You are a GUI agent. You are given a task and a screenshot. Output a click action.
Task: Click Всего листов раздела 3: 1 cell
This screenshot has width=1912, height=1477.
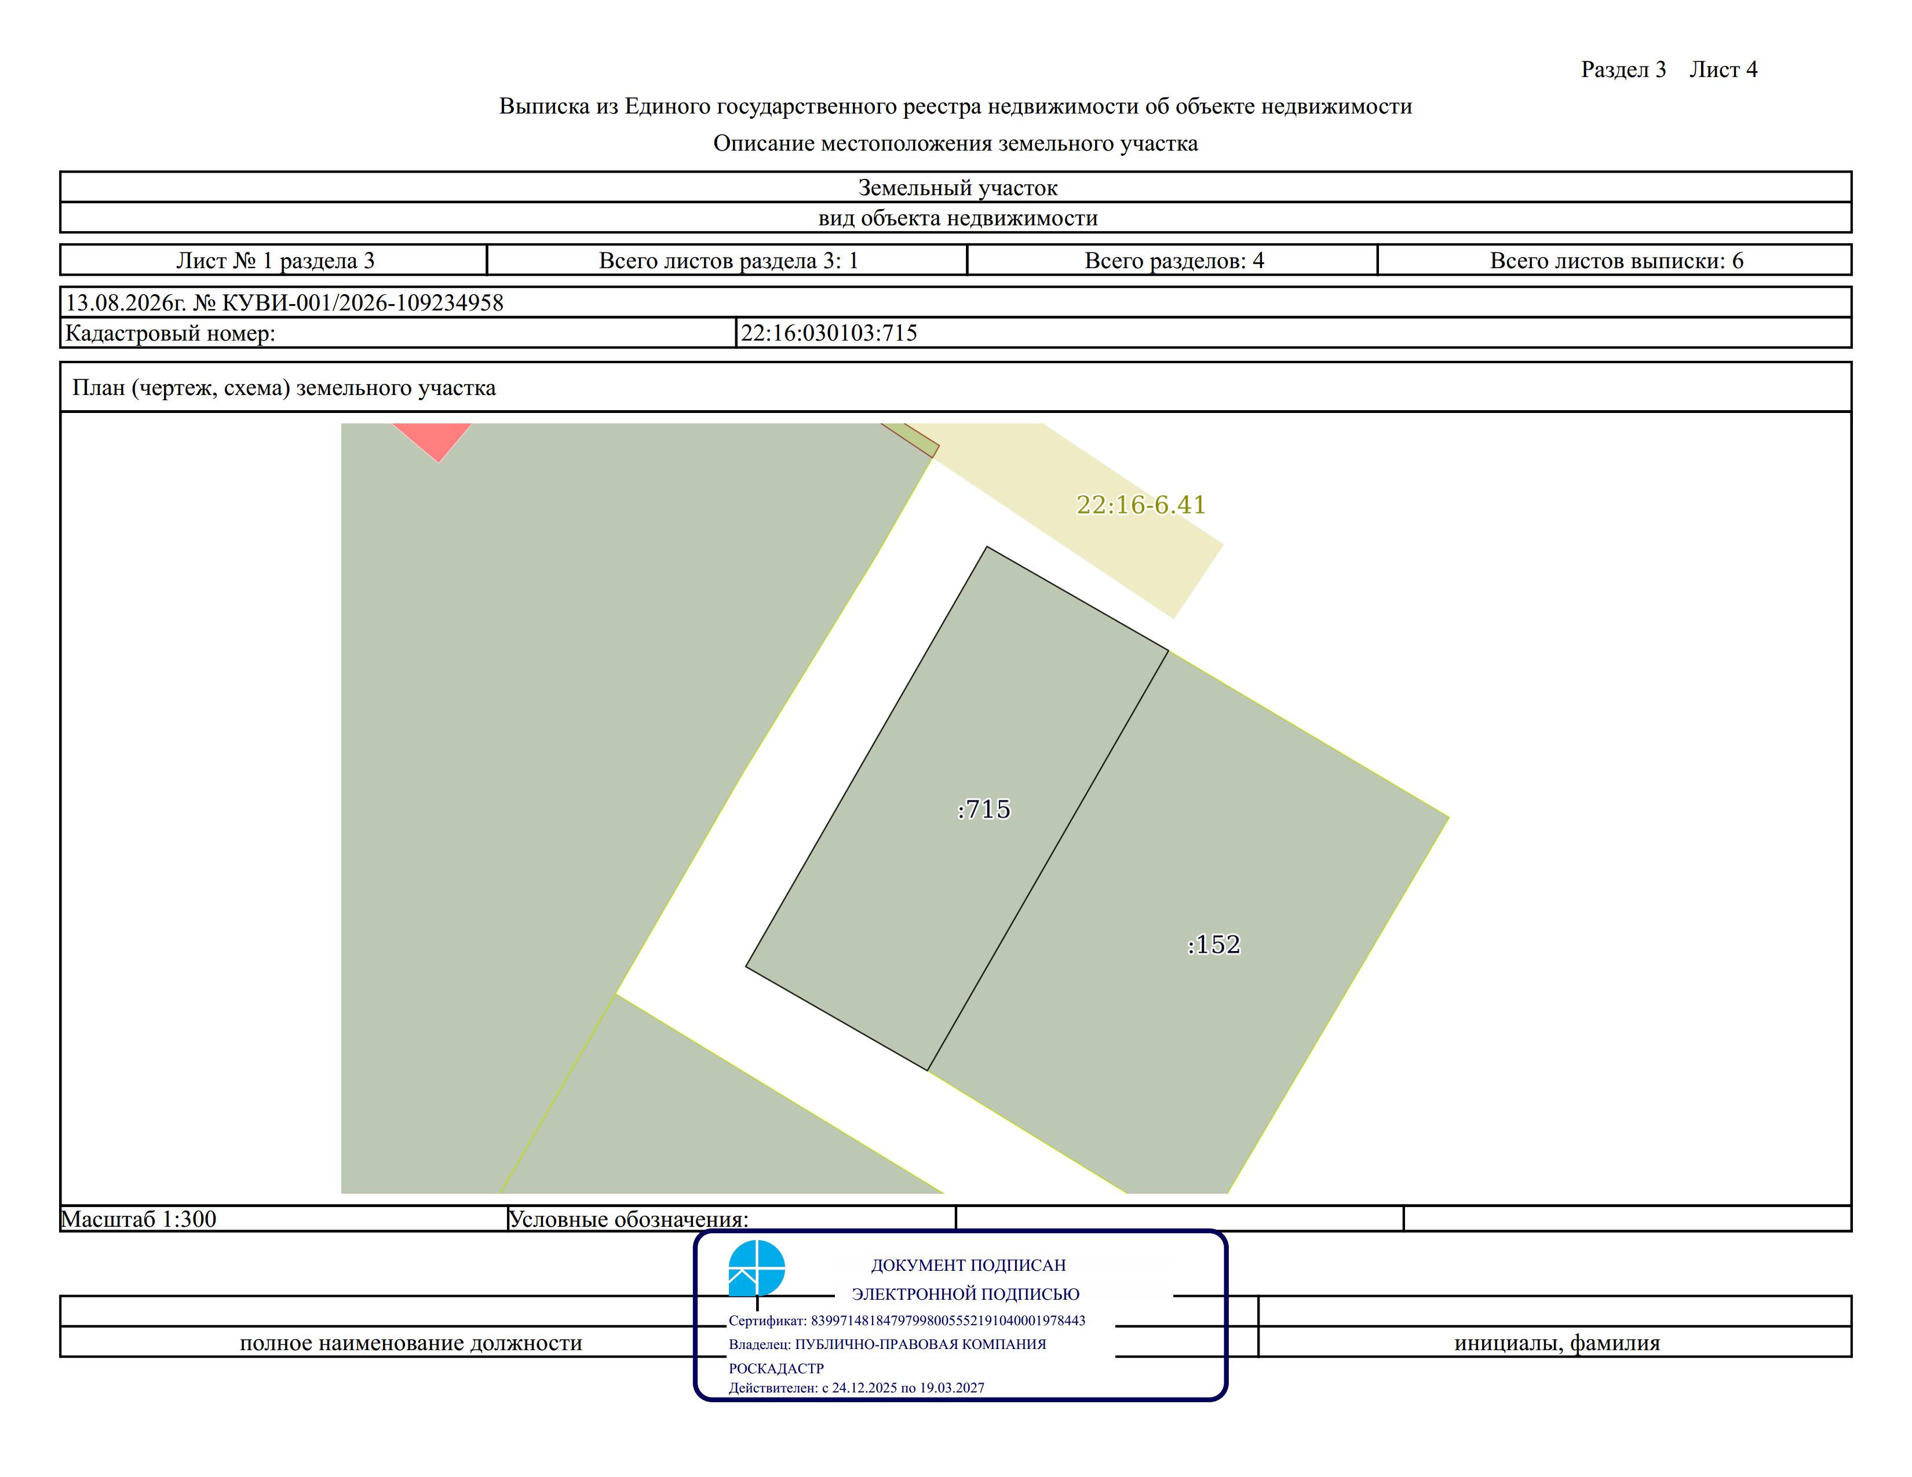[728, 260]
